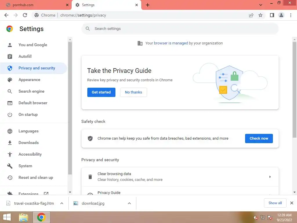This screenshot has height=223, width=297.
Task: Expand options for download.jpg download
Action: pos(129,203)
